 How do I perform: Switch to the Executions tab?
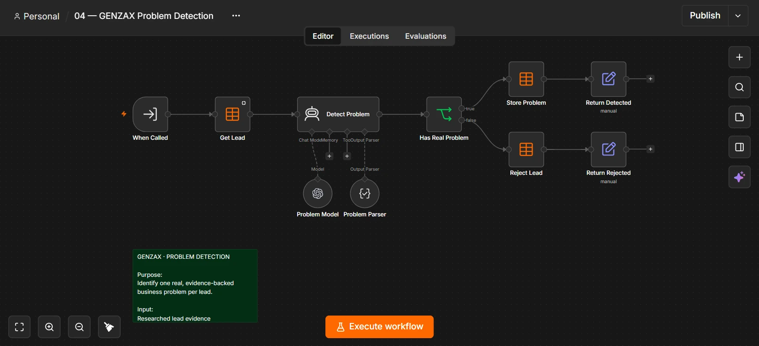click(369, 36)
